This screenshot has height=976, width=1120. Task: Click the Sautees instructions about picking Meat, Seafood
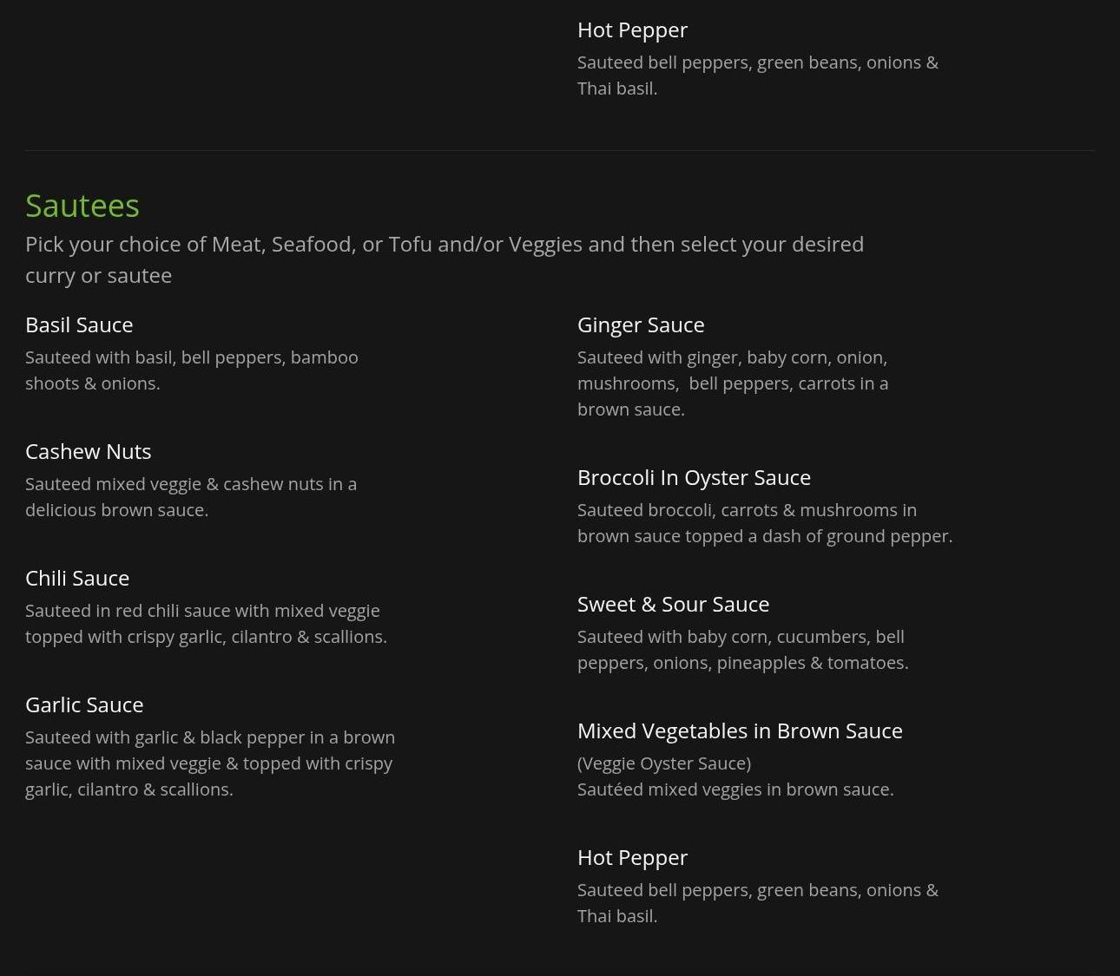point(445,259)
